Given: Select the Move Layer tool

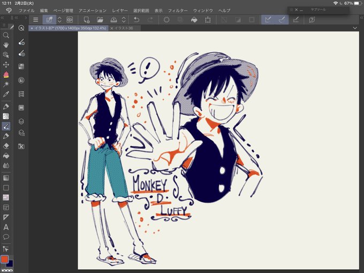Looking at the screenshot, I should click(6, 65).
